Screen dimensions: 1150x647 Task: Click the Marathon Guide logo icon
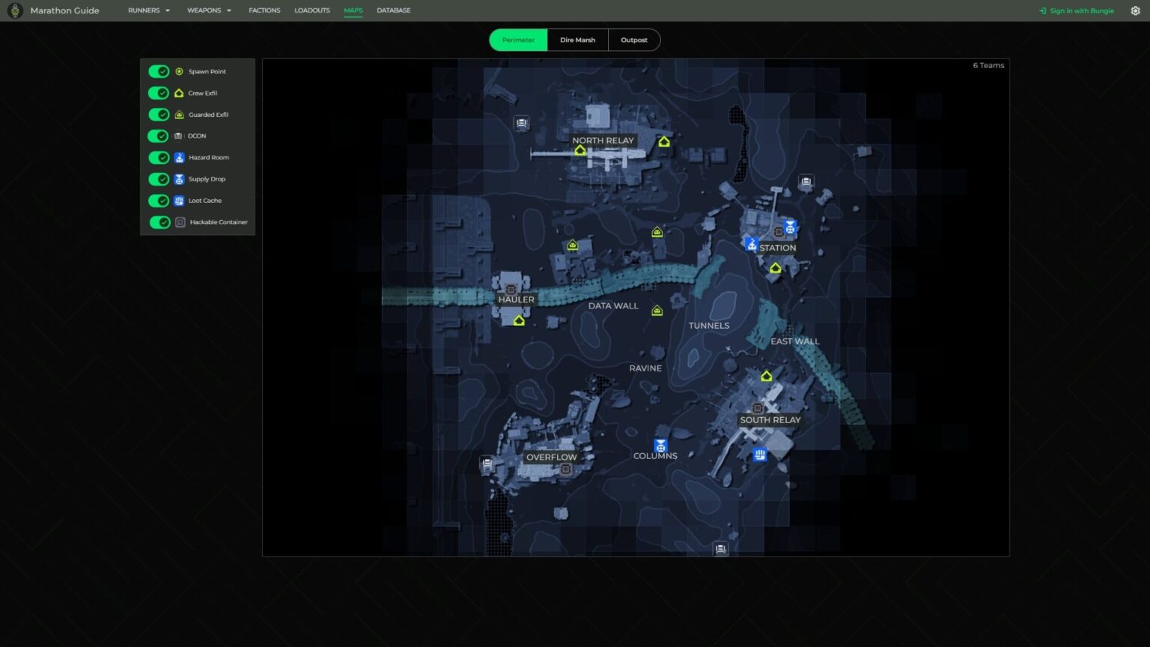click(x=15, y=10)
